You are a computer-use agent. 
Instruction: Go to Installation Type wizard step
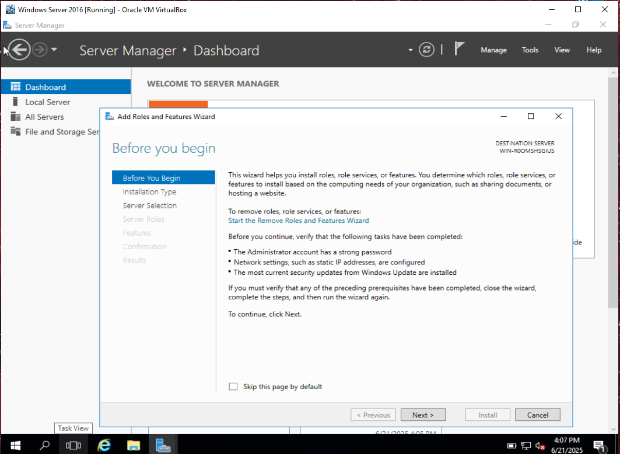click(x=149, y=192)
